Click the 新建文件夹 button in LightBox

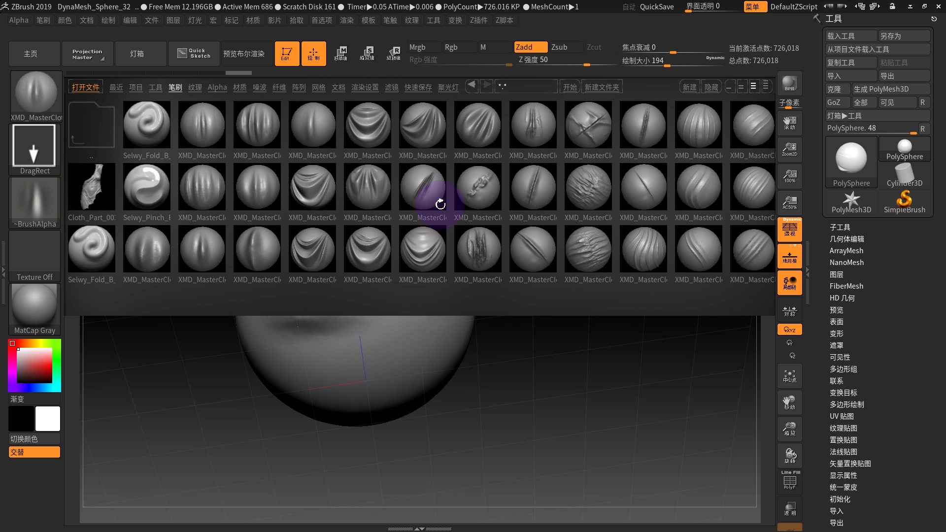[602, 86]
